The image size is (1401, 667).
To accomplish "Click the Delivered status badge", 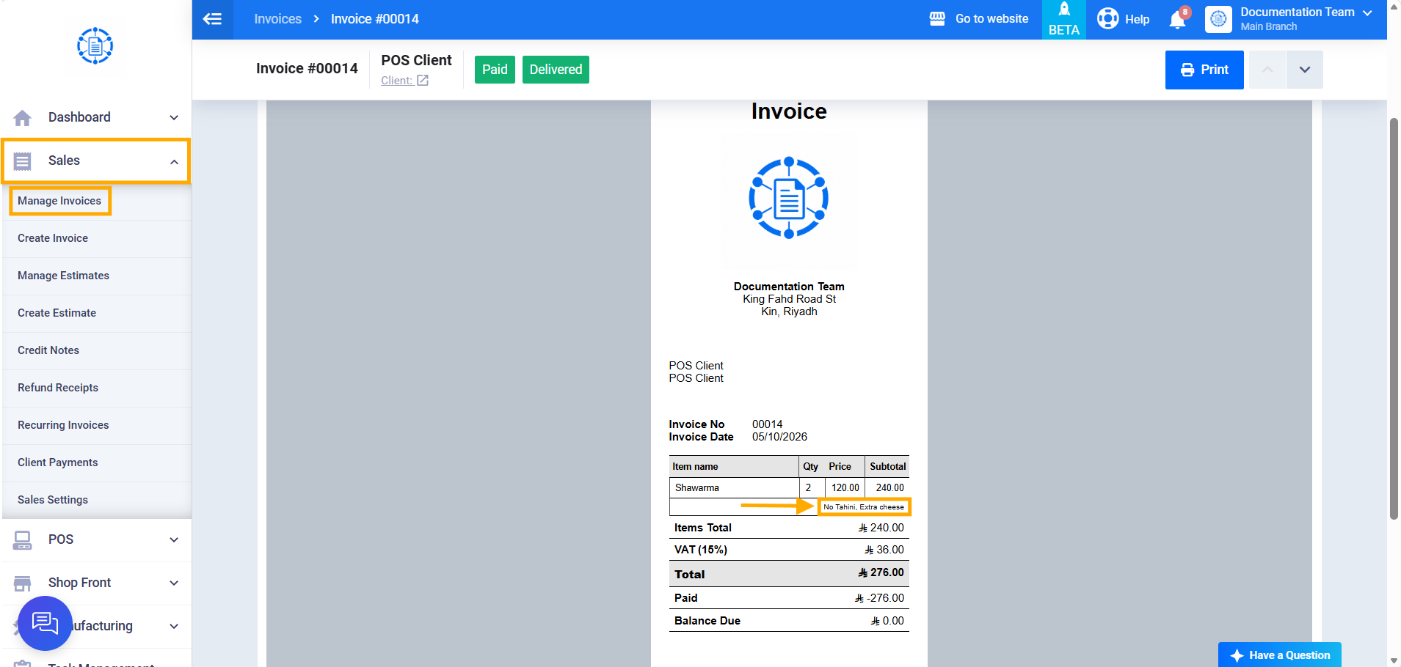I will 556,70.
